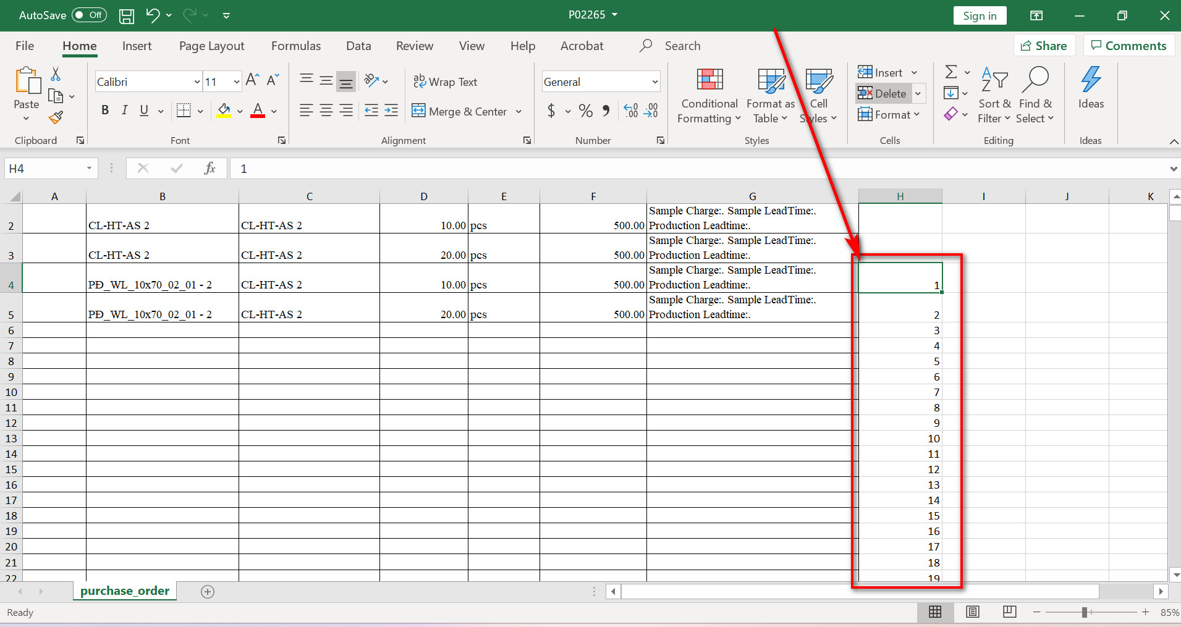Open the font name dropdown showing Calibri
This screenshot has height=627, width=1181.
pyautogui.click(x=197, y=82)
